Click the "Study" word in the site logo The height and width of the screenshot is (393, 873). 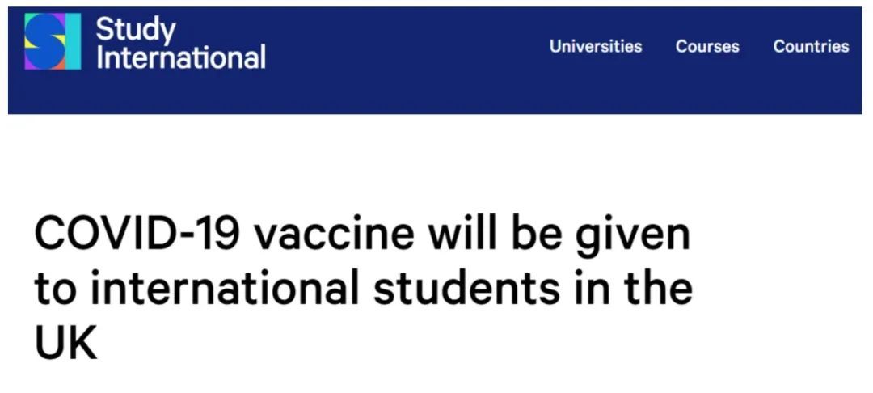(136, 31)
